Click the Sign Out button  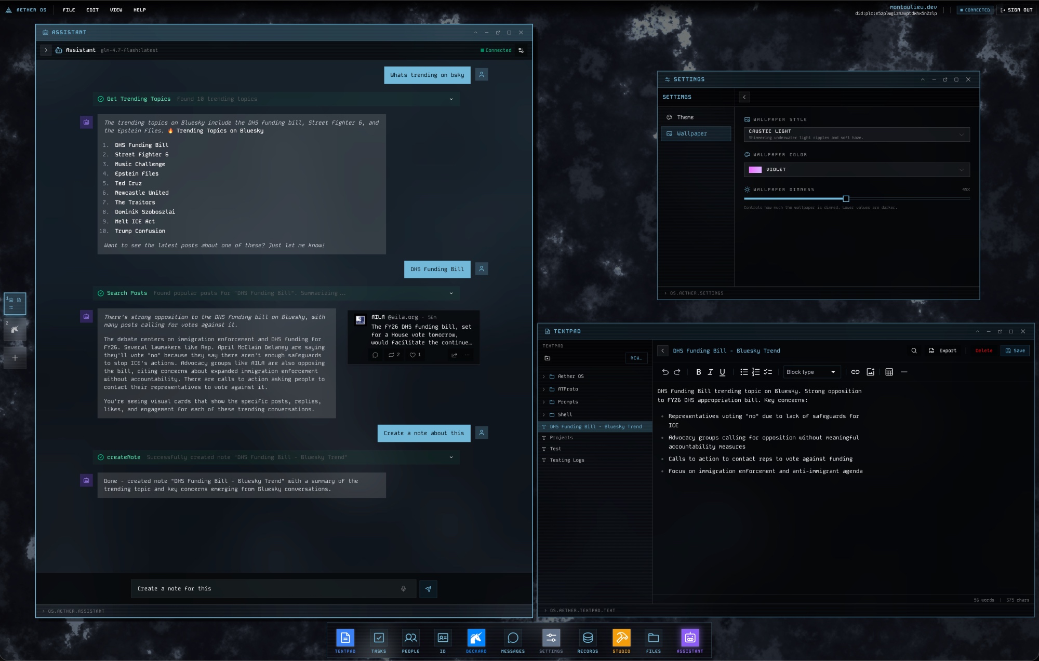(x=1016, y=10)
